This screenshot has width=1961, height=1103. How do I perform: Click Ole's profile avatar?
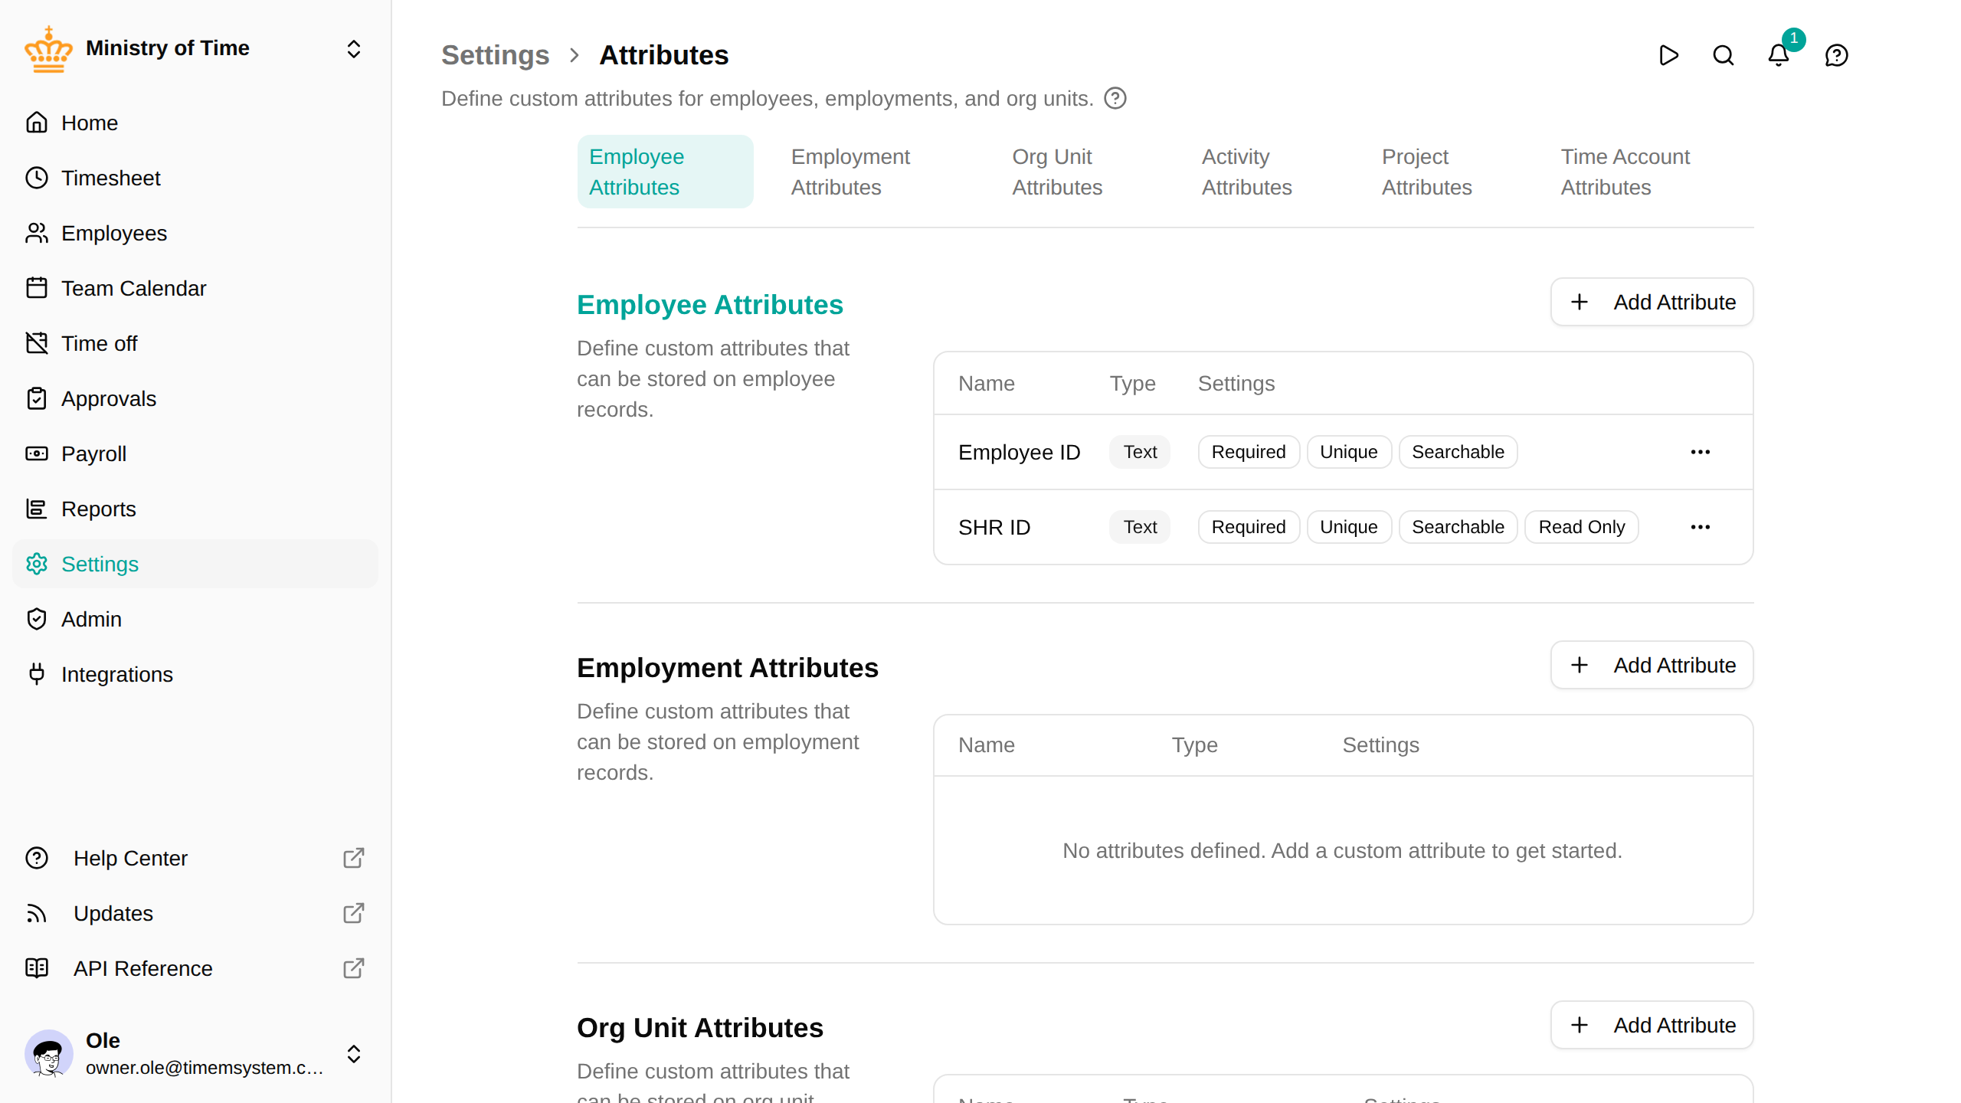pos(48,1054)
